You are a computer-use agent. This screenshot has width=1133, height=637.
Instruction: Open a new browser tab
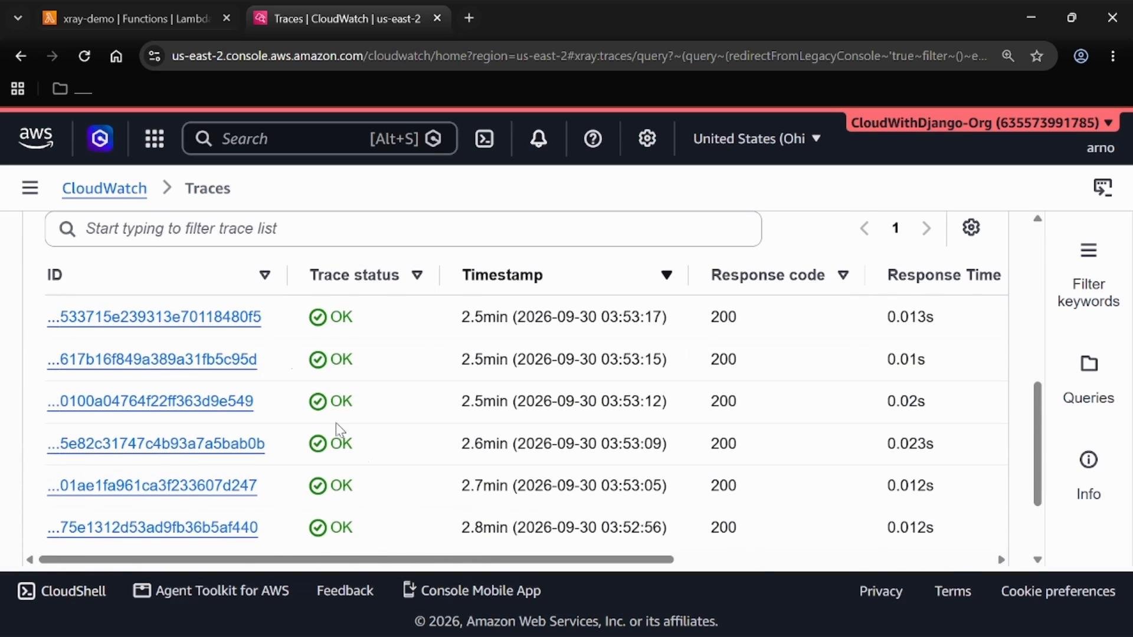(469, 18)
